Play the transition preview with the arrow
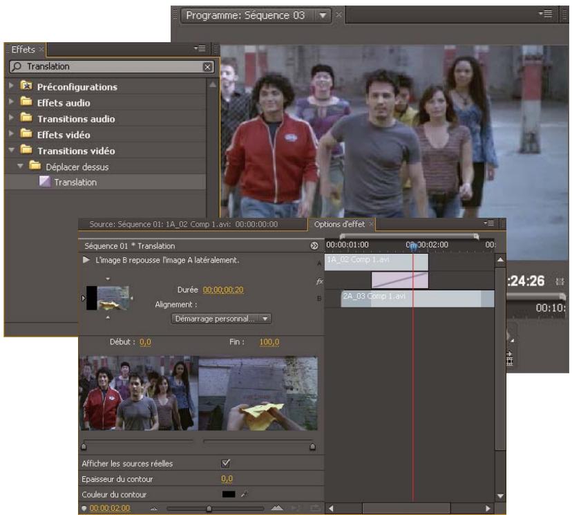572x515 pixels. 86,260
